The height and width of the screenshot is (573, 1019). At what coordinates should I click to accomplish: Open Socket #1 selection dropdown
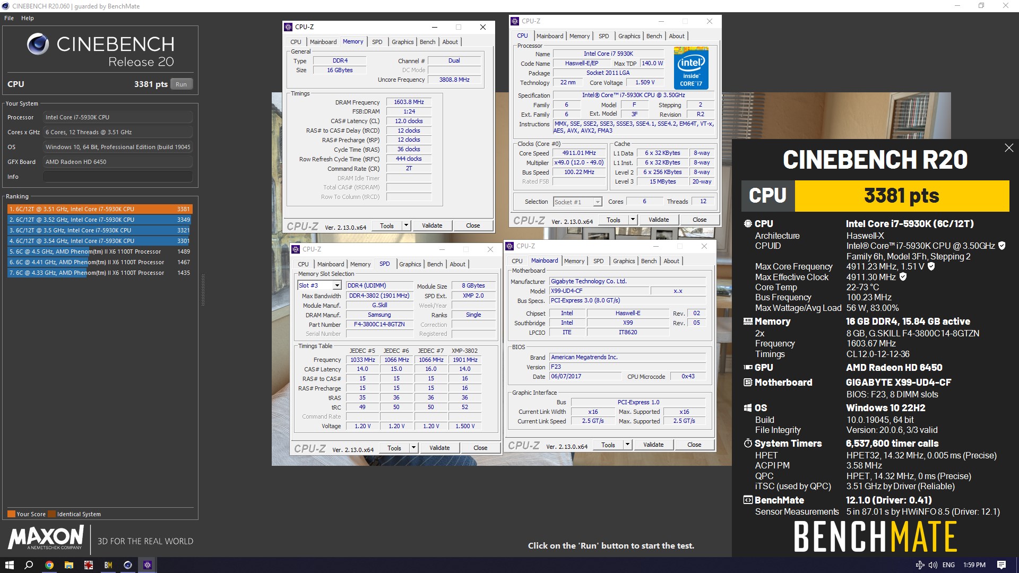pos(598,202)
